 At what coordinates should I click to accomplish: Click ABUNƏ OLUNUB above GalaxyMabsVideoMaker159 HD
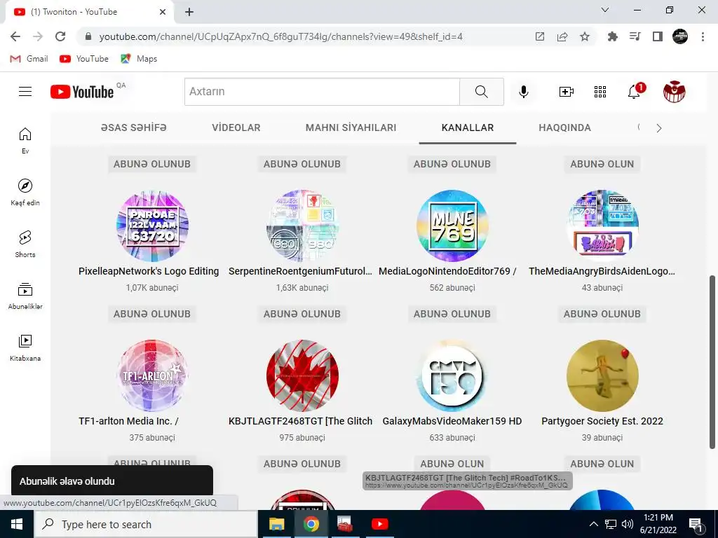pos(452,315)
